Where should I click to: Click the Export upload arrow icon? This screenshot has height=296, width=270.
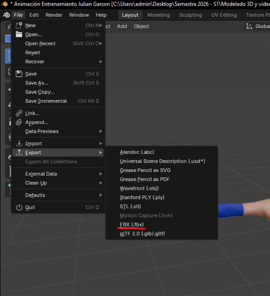tap(19, 152)
